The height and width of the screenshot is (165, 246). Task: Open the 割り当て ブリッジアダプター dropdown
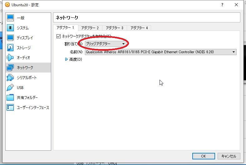106,44
